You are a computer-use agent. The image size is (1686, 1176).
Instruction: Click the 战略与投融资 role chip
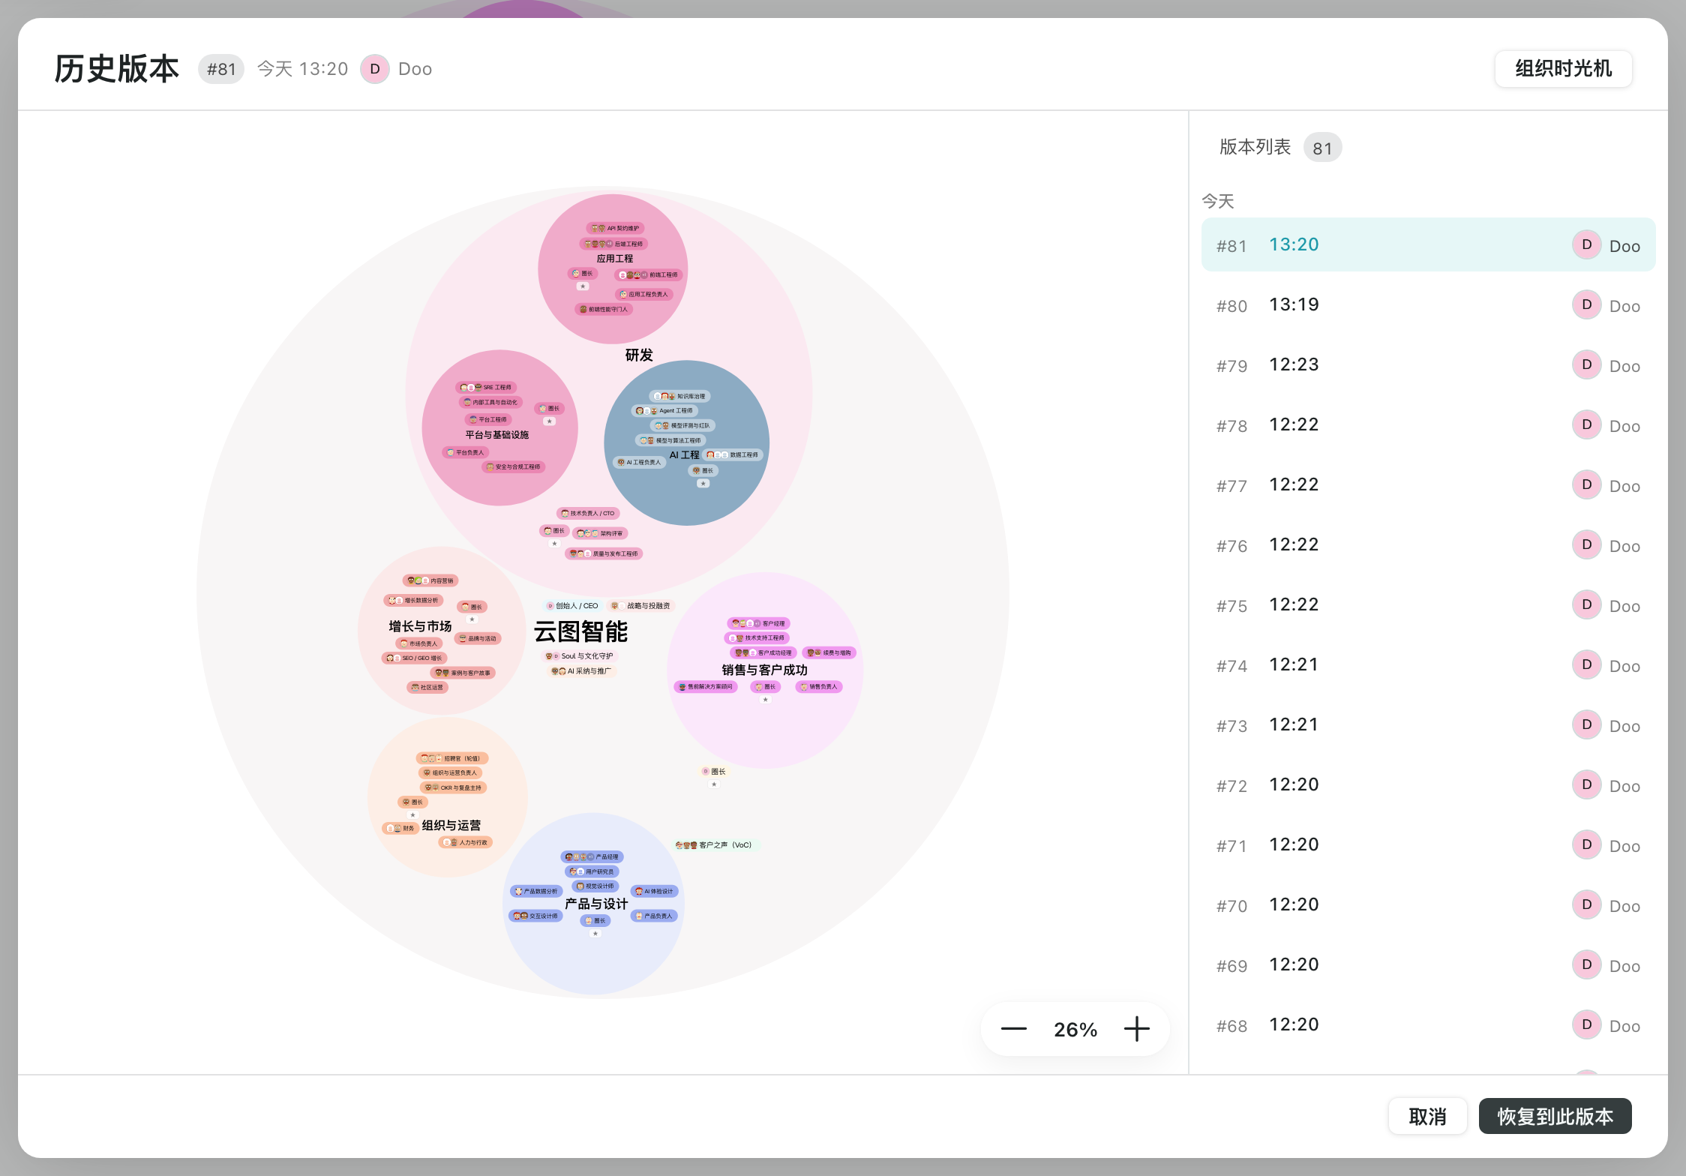click(x=640, y=606)
